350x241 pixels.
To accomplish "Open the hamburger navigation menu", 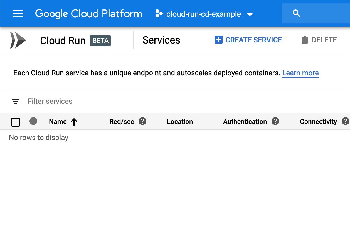I will tap(18, 13).
